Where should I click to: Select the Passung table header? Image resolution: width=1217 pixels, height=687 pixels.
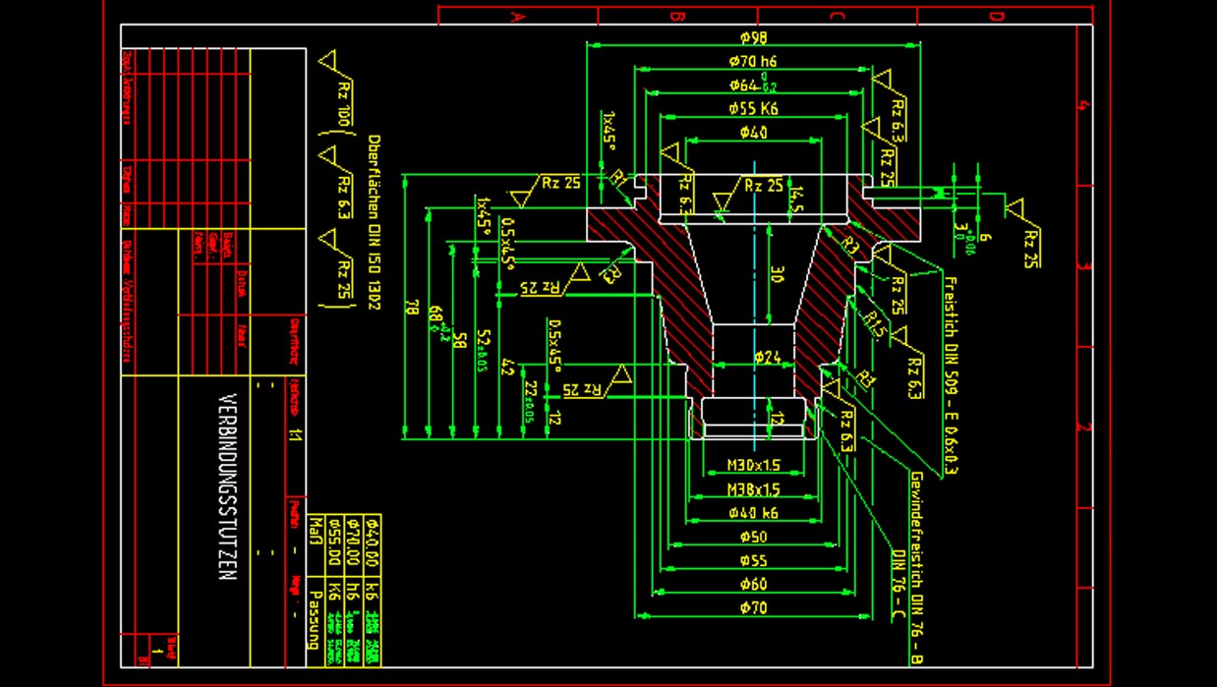[x=315, y=618]
